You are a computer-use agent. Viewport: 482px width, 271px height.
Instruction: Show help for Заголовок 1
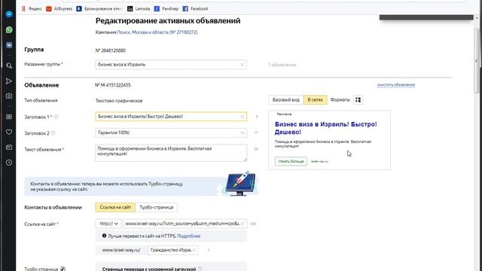click(56, 117)
